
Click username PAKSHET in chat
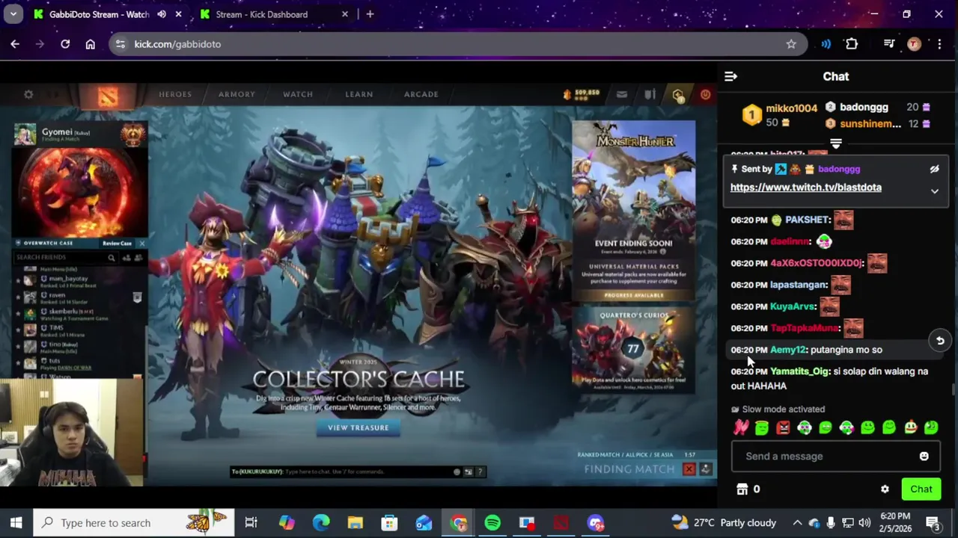click(x=808, y=220)
